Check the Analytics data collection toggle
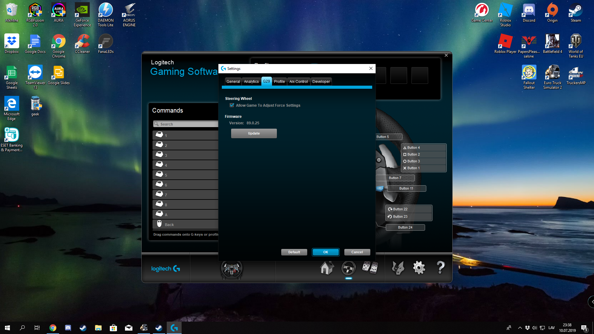This screenshot has width=594, height=334. (251, 81)
